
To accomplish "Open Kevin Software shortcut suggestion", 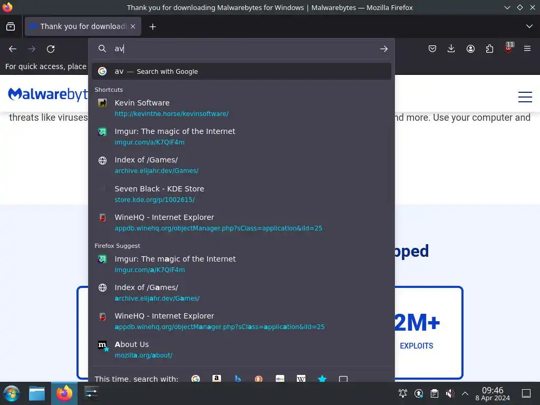I will (x=242, y=108).
